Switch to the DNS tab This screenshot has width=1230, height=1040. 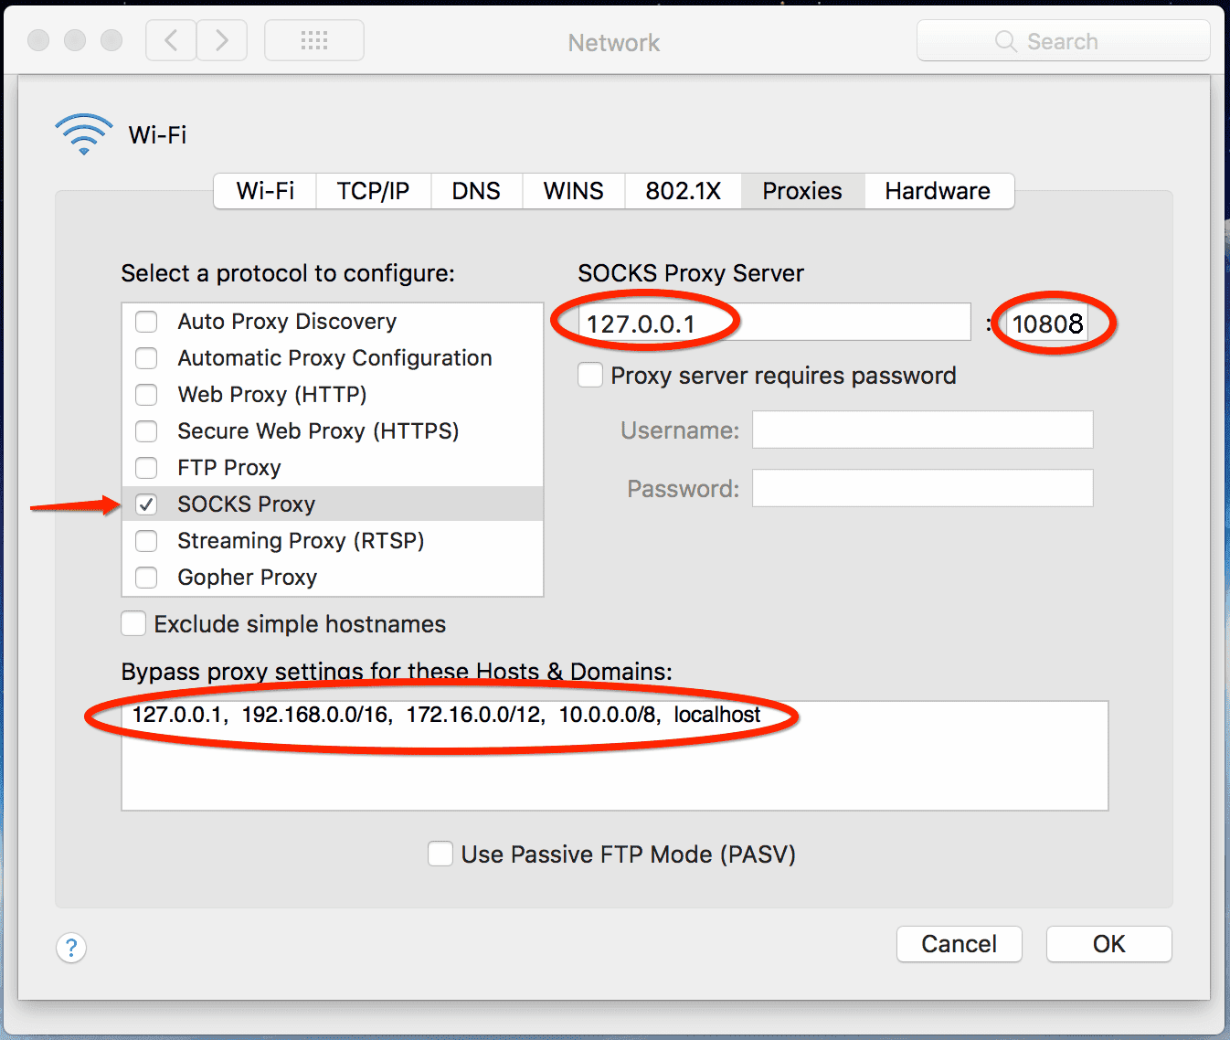click(x=476, y=191)
